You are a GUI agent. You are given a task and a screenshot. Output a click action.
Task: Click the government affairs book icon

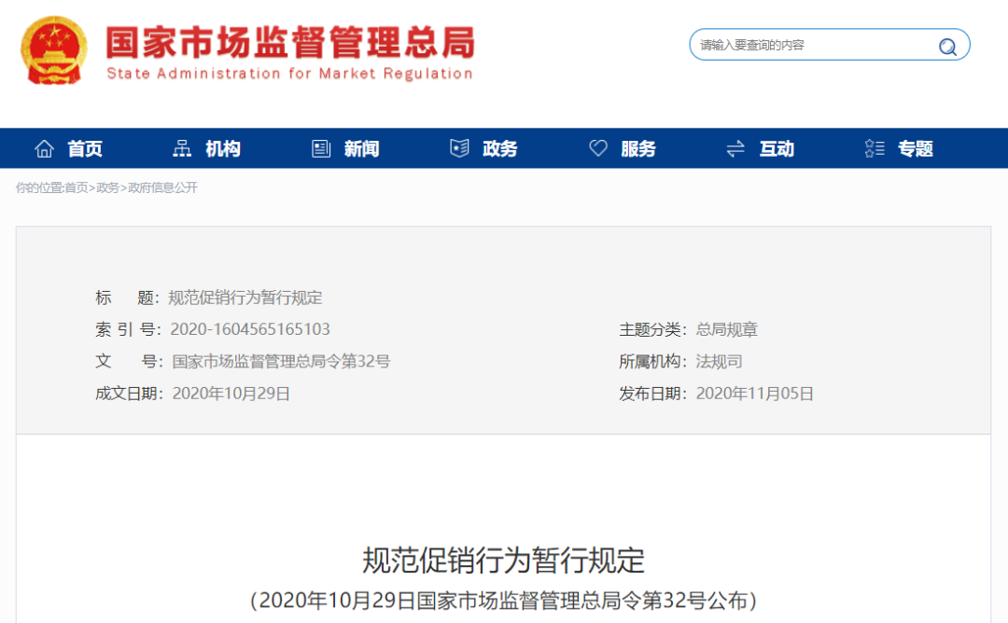459,148
